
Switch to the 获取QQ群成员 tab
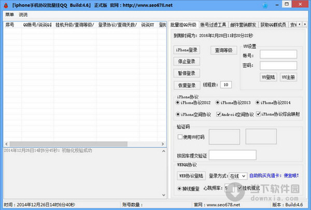click(x=273, y=24)
